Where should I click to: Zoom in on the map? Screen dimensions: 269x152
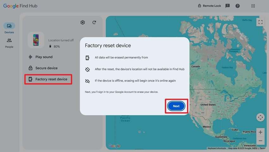pos(260,132)
